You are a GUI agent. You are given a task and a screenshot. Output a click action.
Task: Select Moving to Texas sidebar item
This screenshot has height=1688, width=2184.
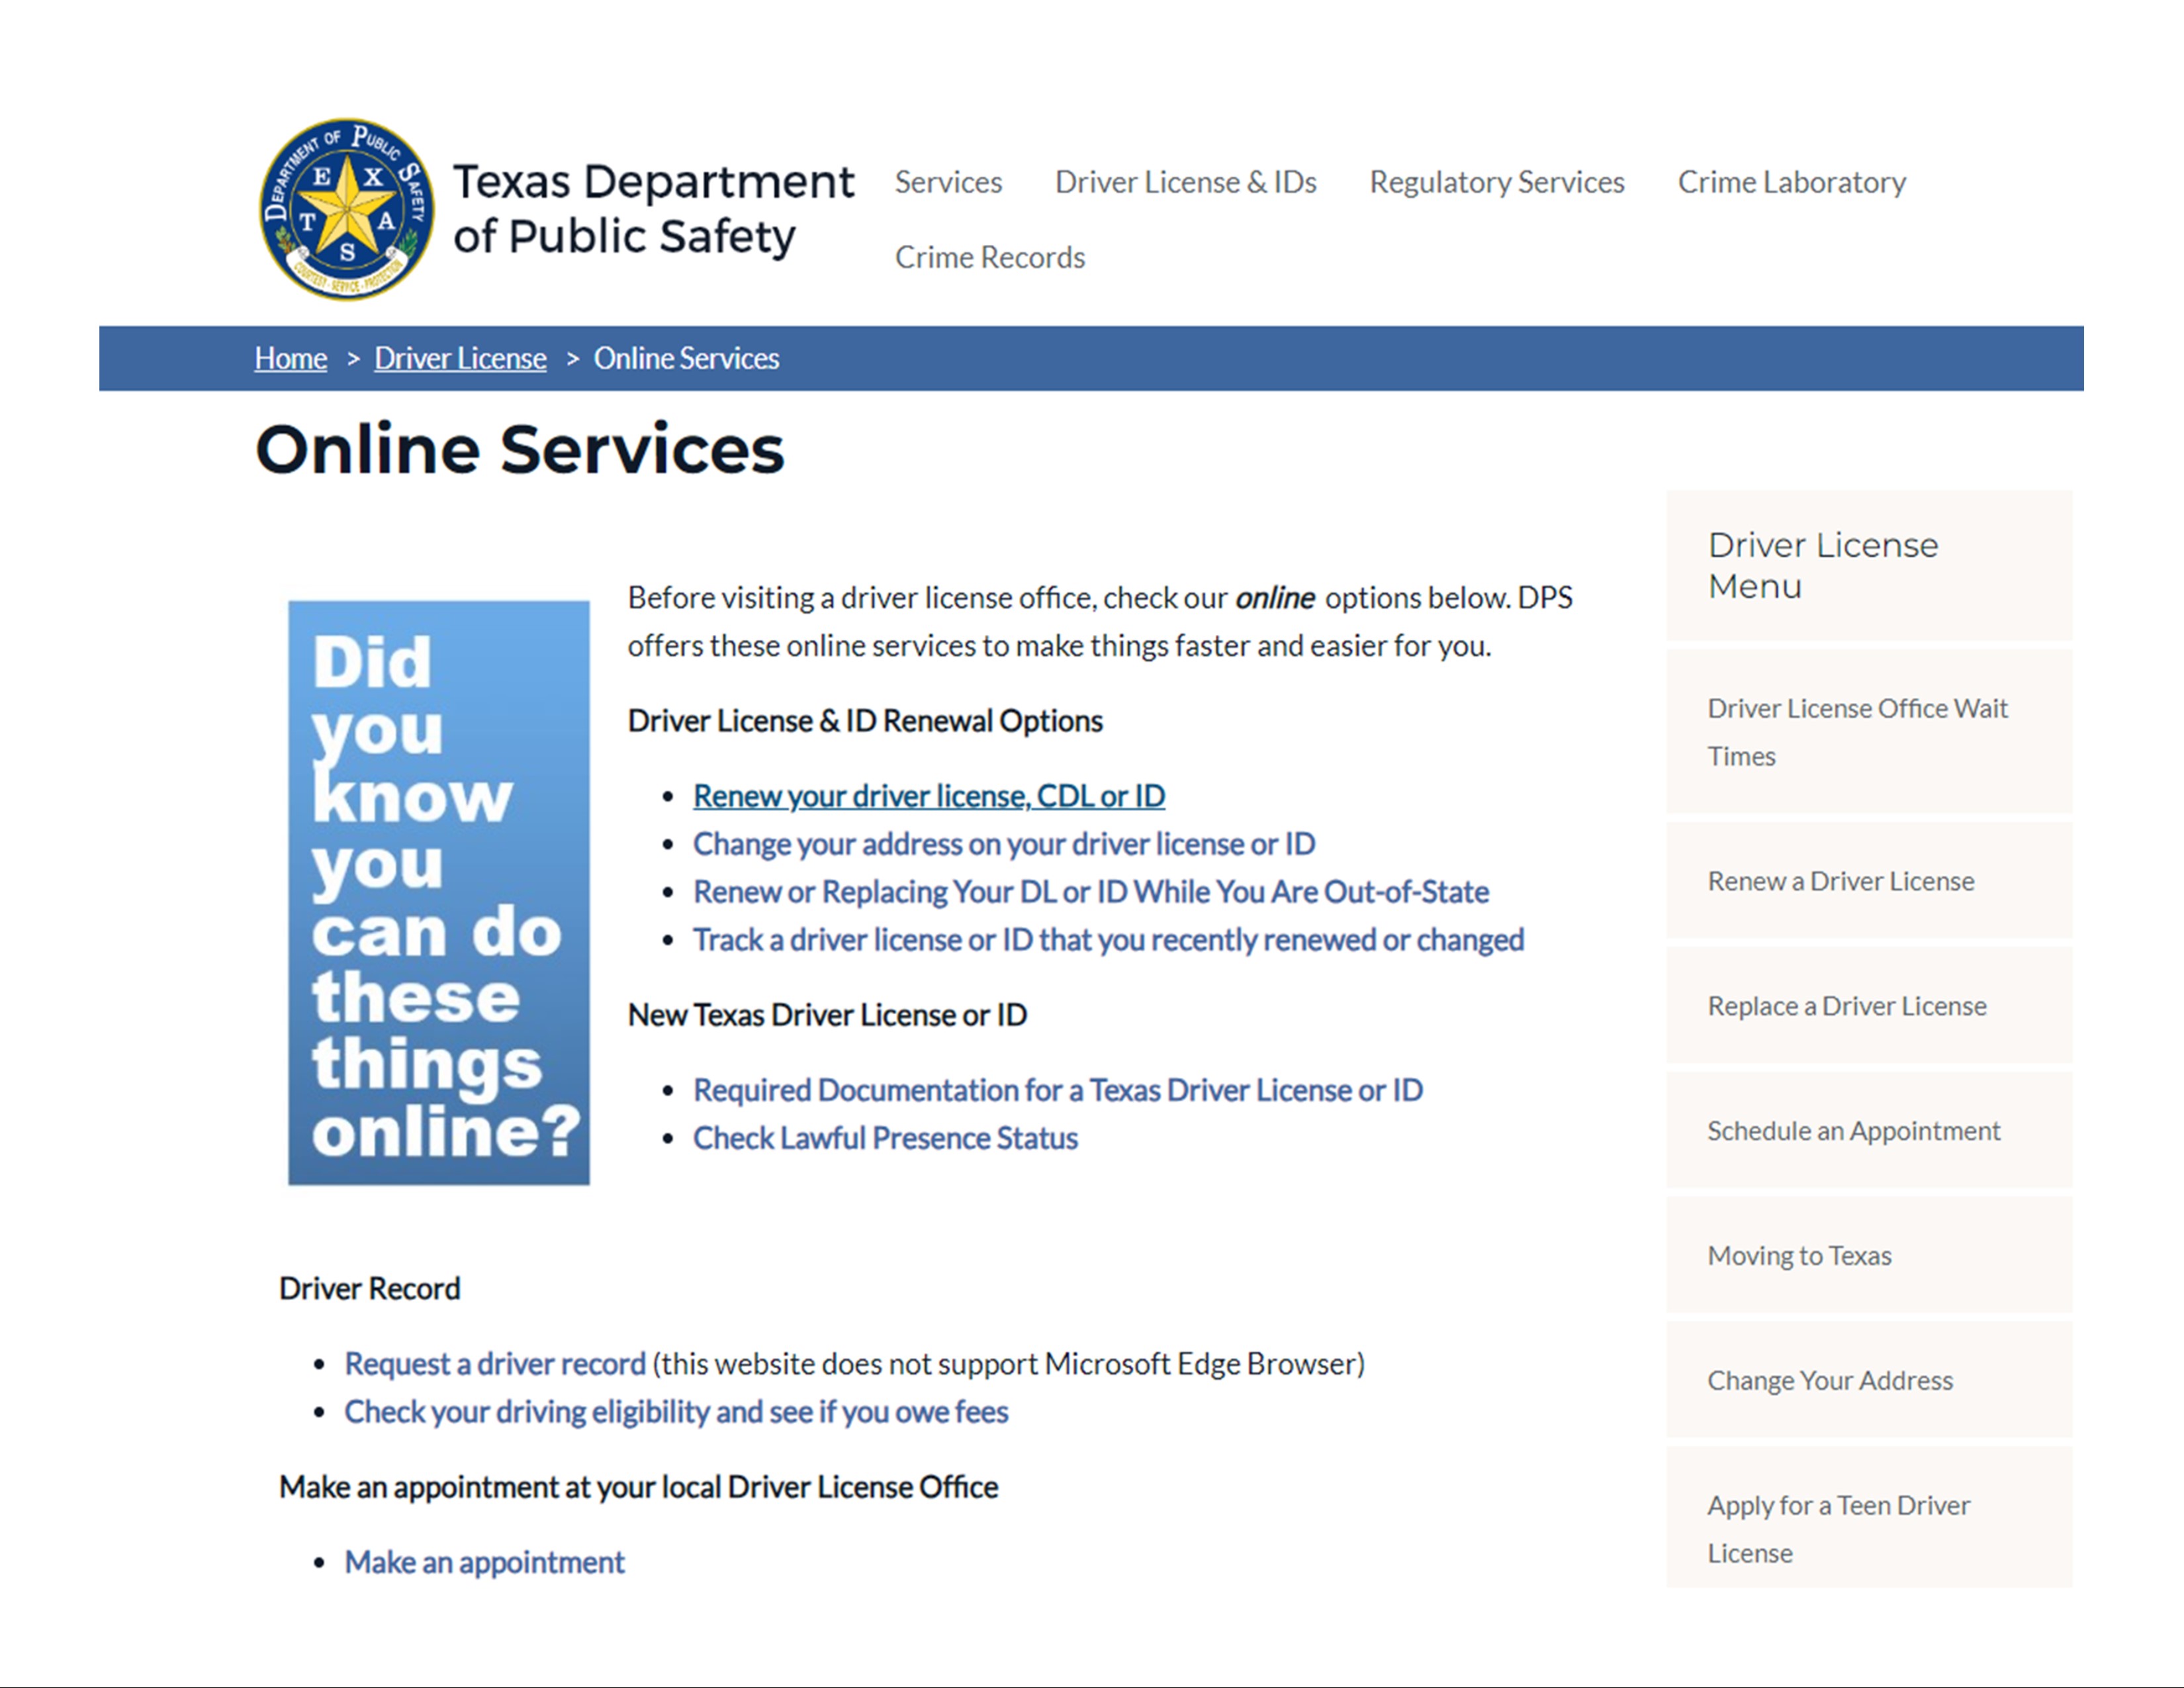[x=1868, y=1256]
